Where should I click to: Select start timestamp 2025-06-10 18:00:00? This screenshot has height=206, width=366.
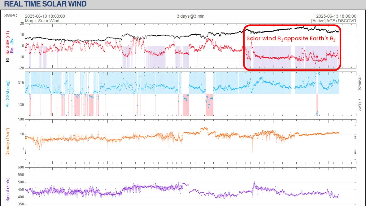(45, 16)
